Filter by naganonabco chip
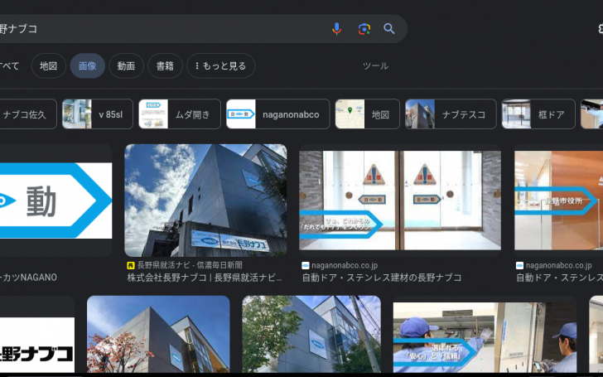 pos(278,114)
